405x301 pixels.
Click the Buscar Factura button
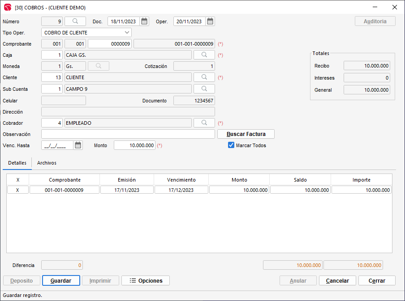(246, 134)
